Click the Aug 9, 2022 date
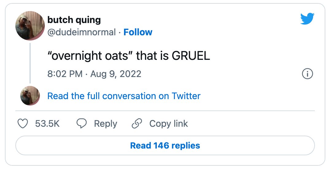The width and height of the screenshot is (329, 170). click(116, 74)
